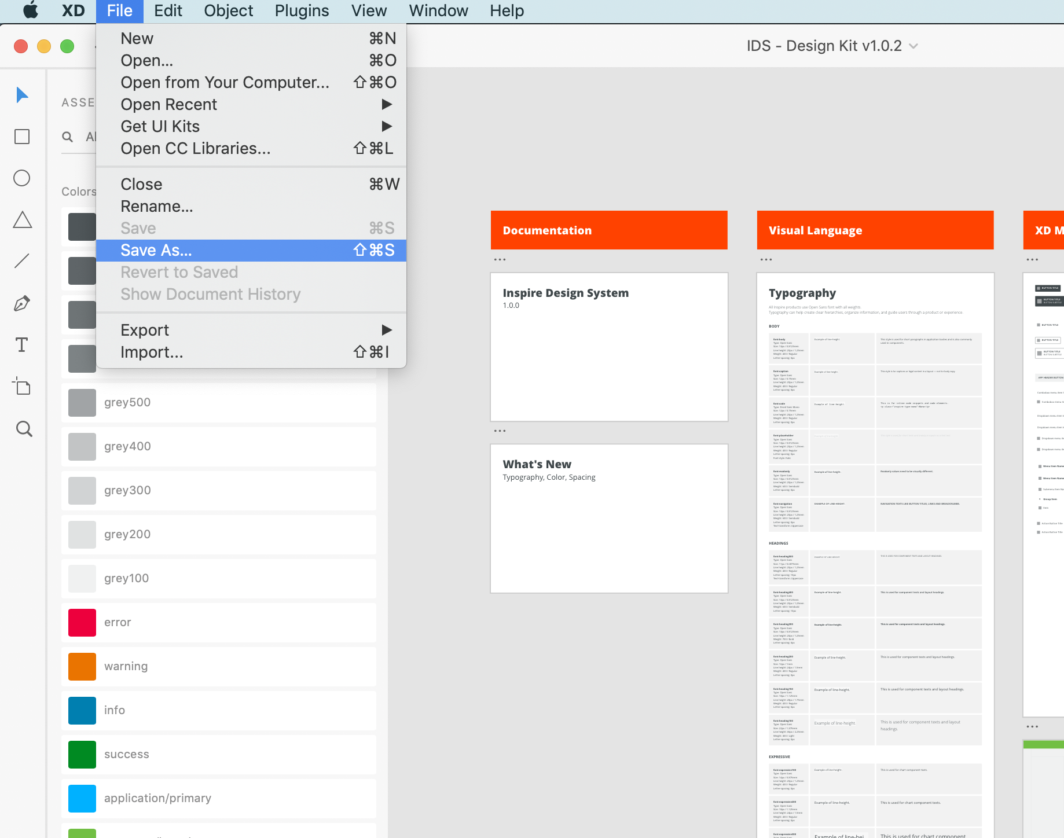Select the What's New artboard

[x=609, y=519]
